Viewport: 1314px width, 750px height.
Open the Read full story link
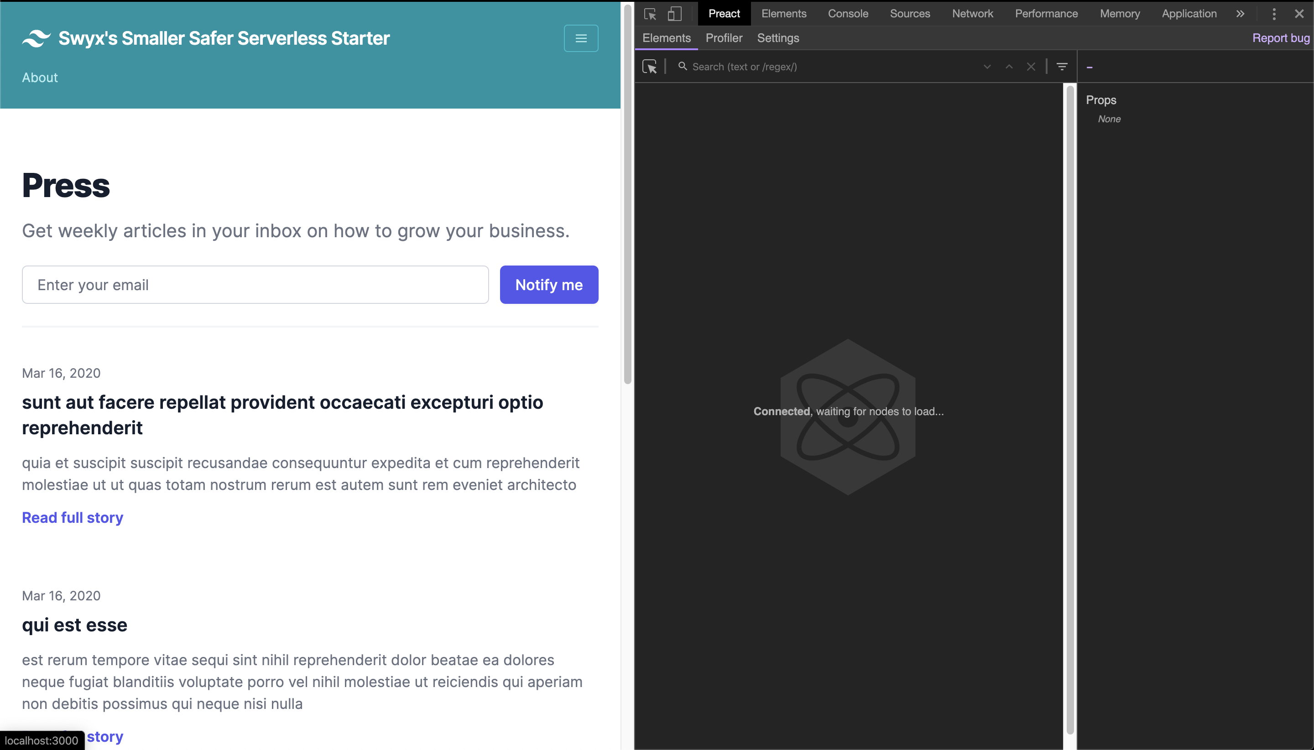click(72, 518)
